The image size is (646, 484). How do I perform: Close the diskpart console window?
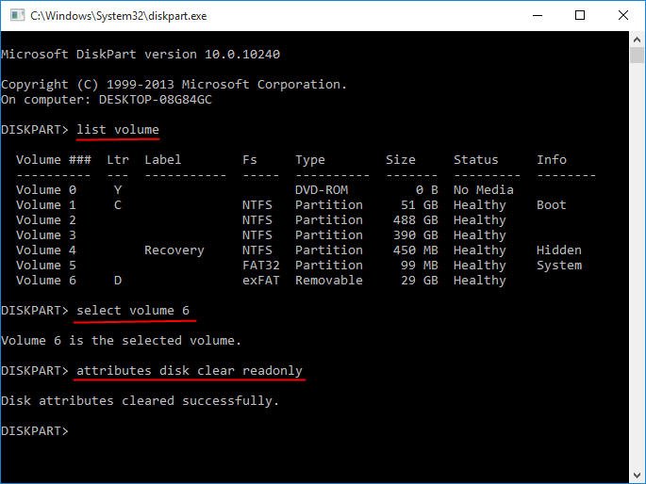point(621,15)
